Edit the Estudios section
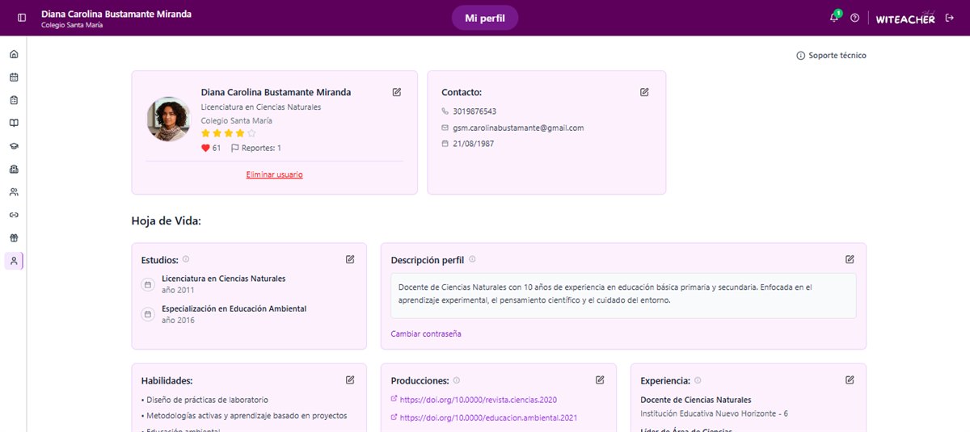970x432 pixels. (x=350, y=259)
